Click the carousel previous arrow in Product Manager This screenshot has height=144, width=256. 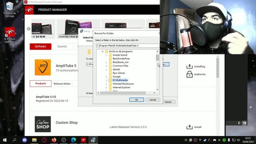(28, 29)
